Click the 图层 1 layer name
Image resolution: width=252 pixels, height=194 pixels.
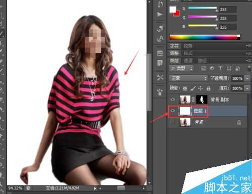pyautogui.click(x=200, y=111)
